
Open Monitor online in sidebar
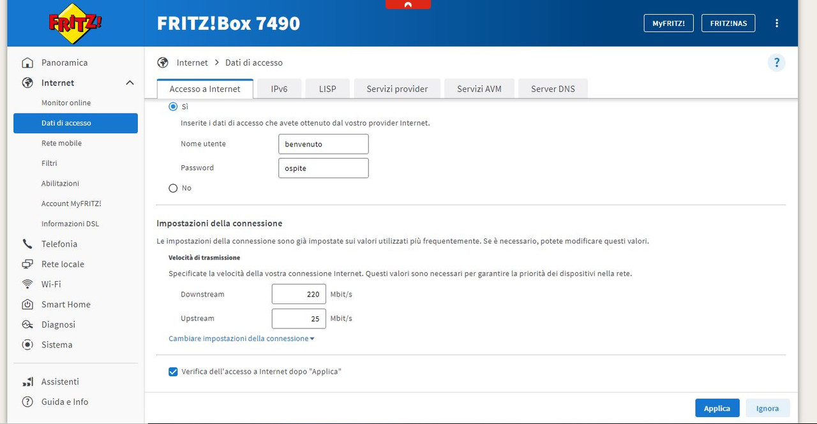point(75,103)
